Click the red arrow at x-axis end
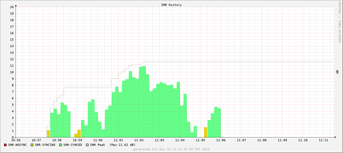Viewport: 343px width, 153px height. pyautogui.click(x=335, y=137)
